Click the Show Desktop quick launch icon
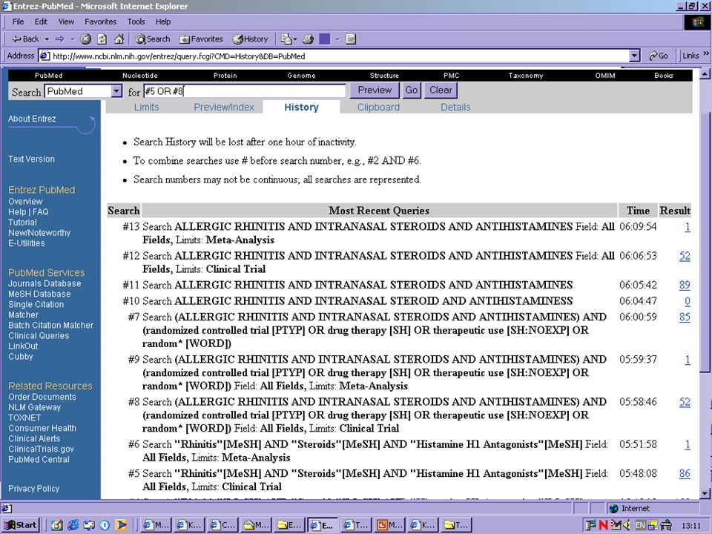This screenshot has width=712, height=534. (57, 525)
